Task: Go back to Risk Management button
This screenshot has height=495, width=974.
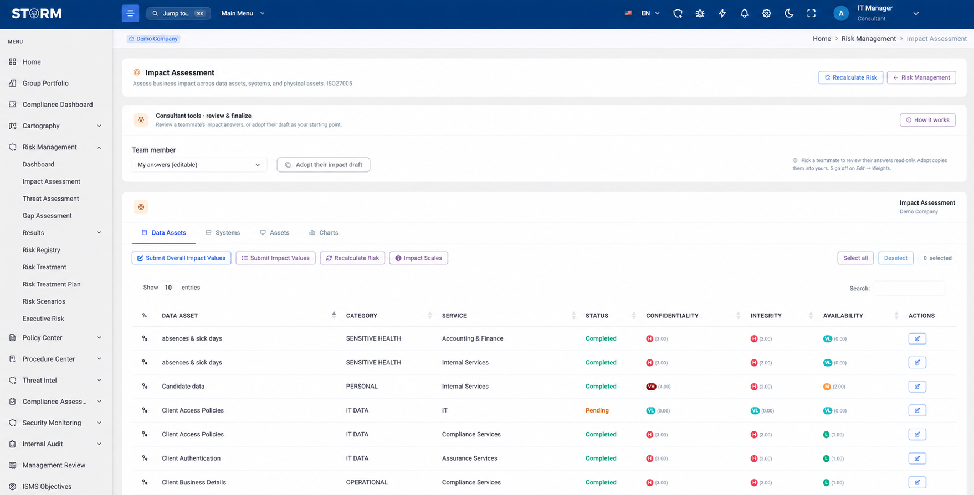Action: point(921,77)
